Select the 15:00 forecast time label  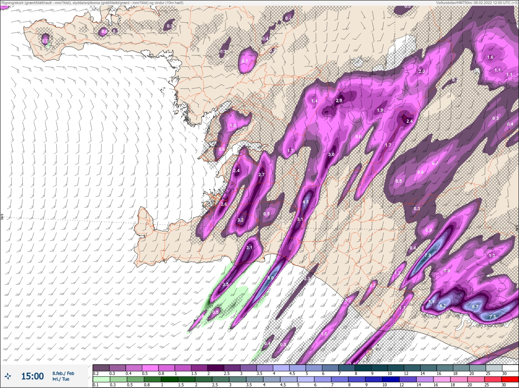(32, 376)
